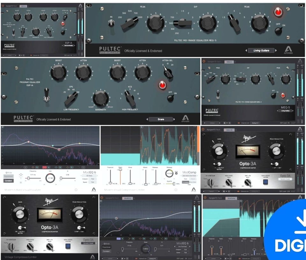The width and height of the screenshot is (306, 260).
Task: Open Living Guitars preset selector
Action: [261, 50]
